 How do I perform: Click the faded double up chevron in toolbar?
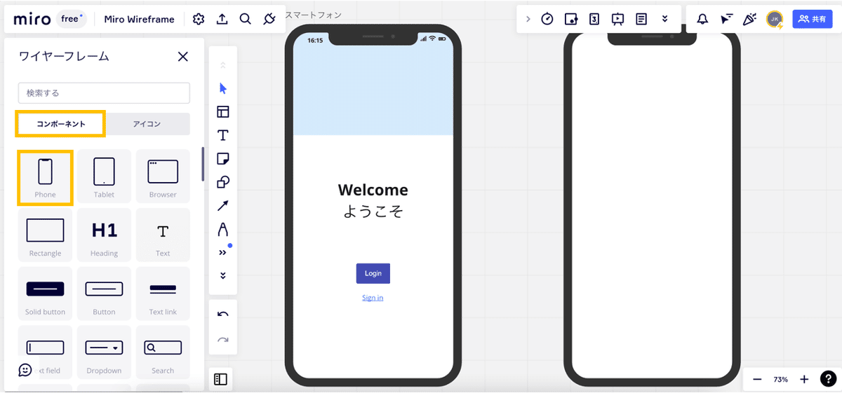coord(223,65)
